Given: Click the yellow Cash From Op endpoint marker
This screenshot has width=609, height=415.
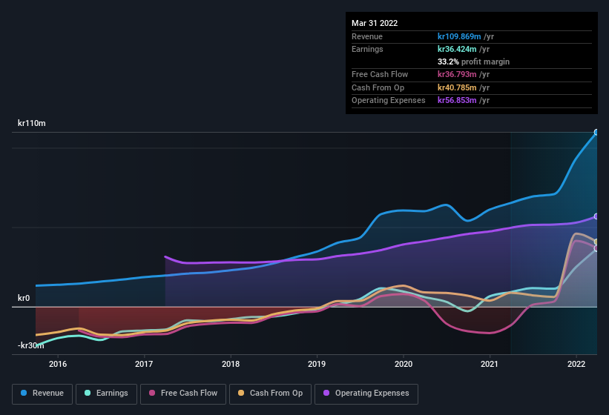Looking at the screenshot, I should point(596,242).
